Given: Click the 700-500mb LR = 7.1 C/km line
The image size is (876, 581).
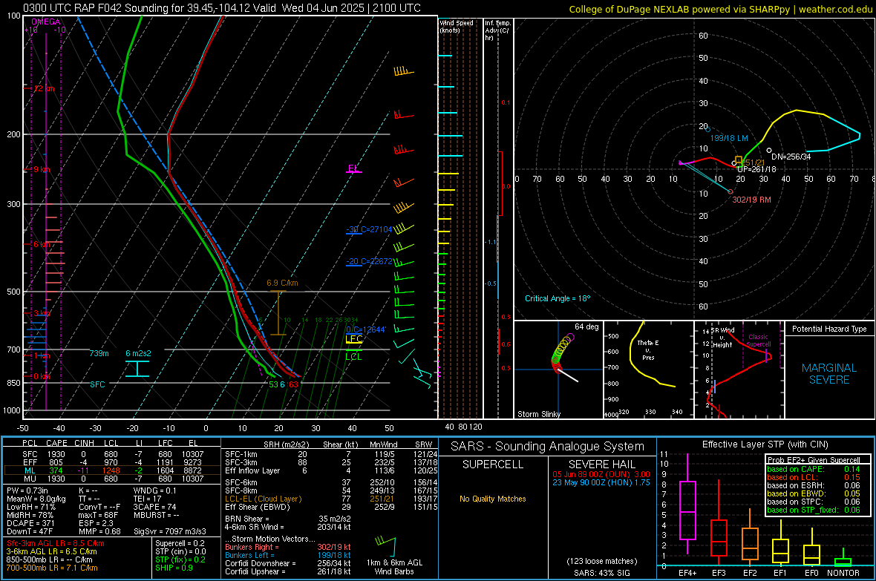Looking at the screenshot, I should [x=52, y=568].
